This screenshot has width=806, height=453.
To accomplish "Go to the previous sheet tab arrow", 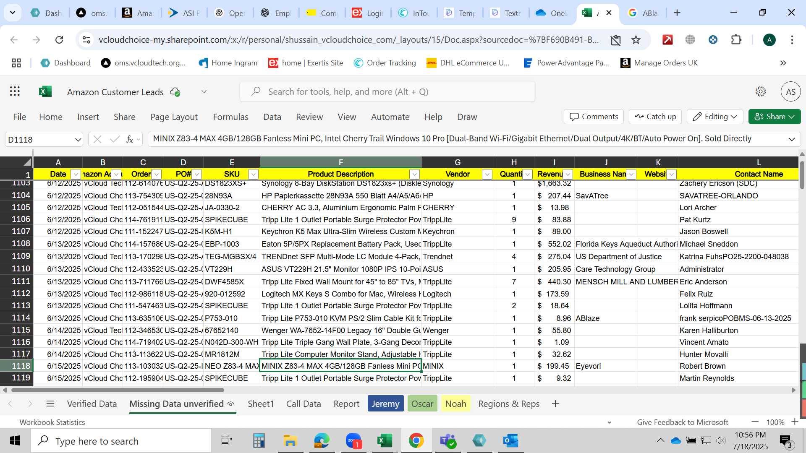I will coord(10,404).
